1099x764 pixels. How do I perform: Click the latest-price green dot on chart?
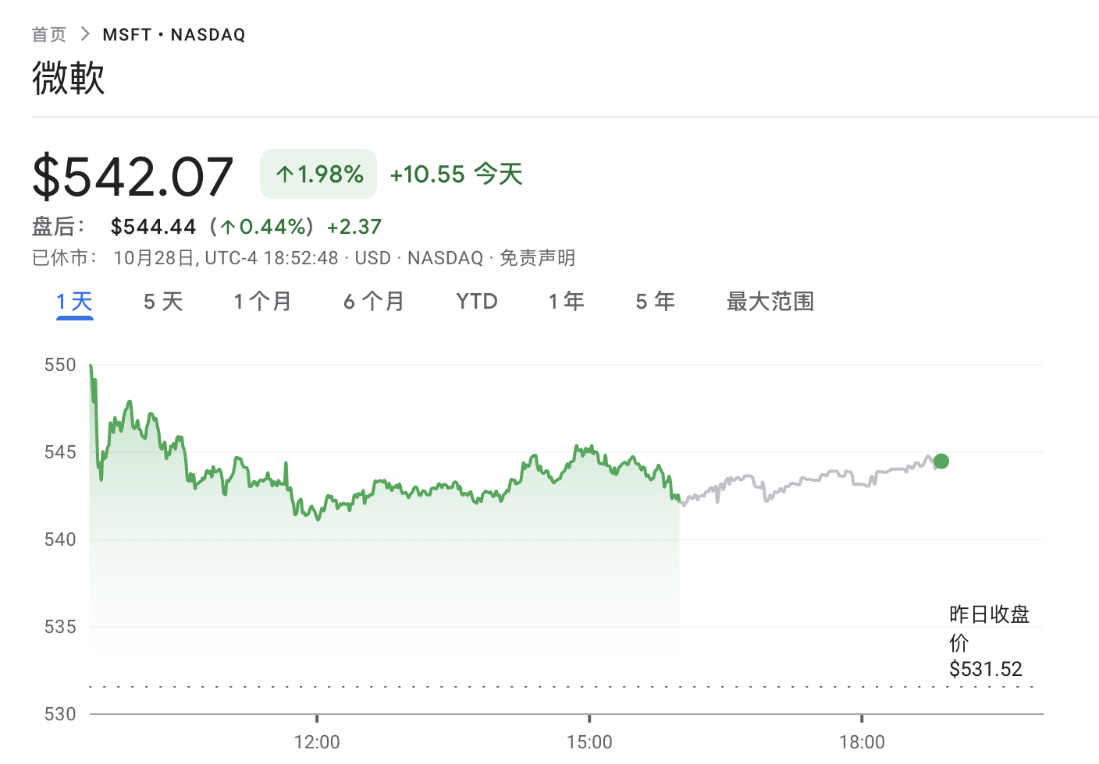(x=941, y=461)
